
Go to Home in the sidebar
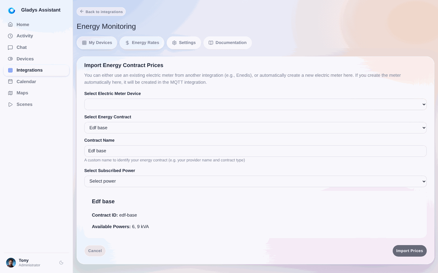(36, 25)
